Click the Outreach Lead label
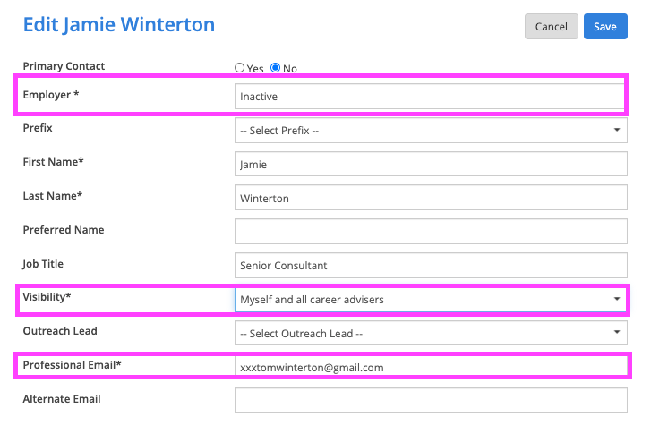 point(60,331)
